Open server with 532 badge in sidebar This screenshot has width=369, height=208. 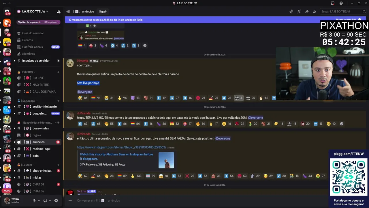tap(7, 52)
